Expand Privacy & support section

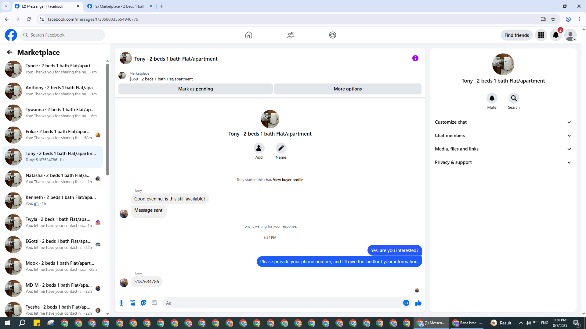503,162
